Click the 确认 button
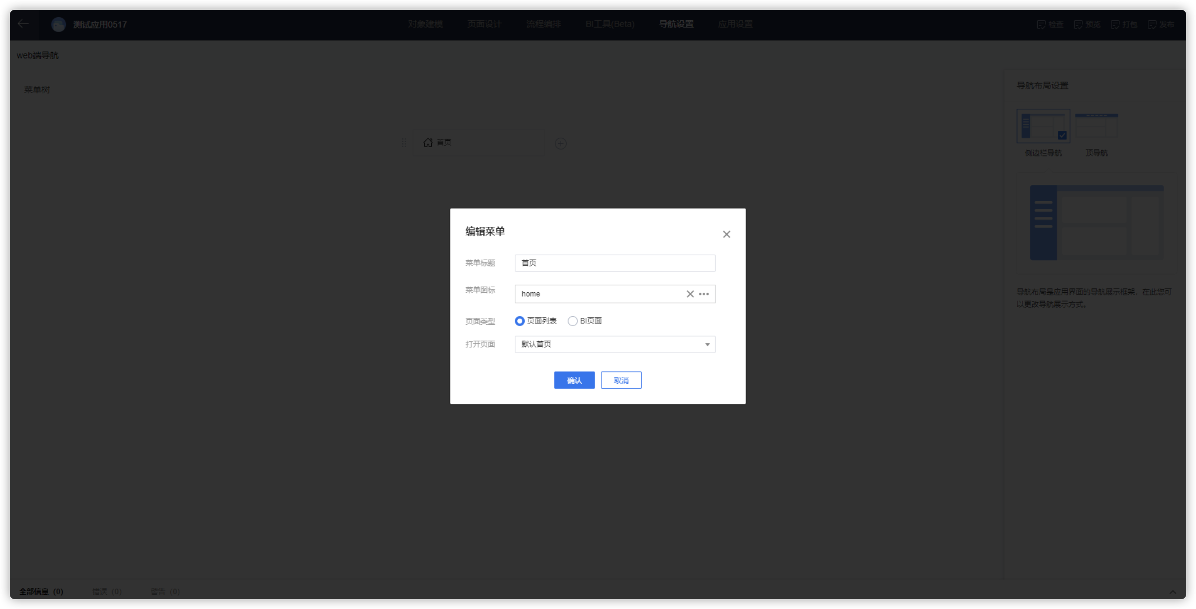The height and width of the screenshot is (609, 1196). coord(574,380)
